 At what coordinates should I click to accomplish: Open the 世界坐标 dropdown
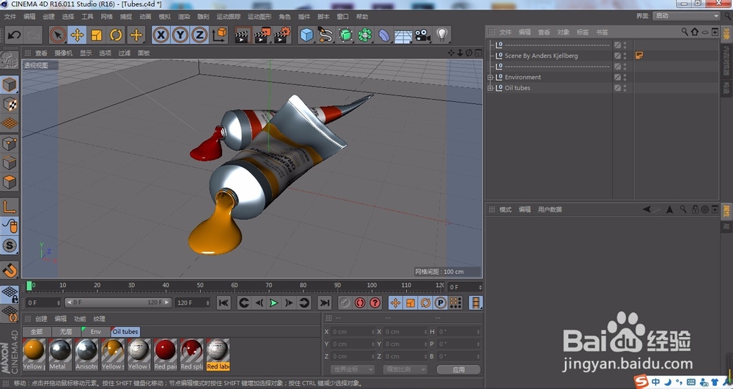[x=353, y=369]
